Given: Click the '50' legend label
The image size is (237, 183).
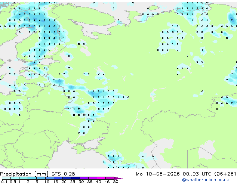Looking at the screenshot, I should click(x=116, y=182).
